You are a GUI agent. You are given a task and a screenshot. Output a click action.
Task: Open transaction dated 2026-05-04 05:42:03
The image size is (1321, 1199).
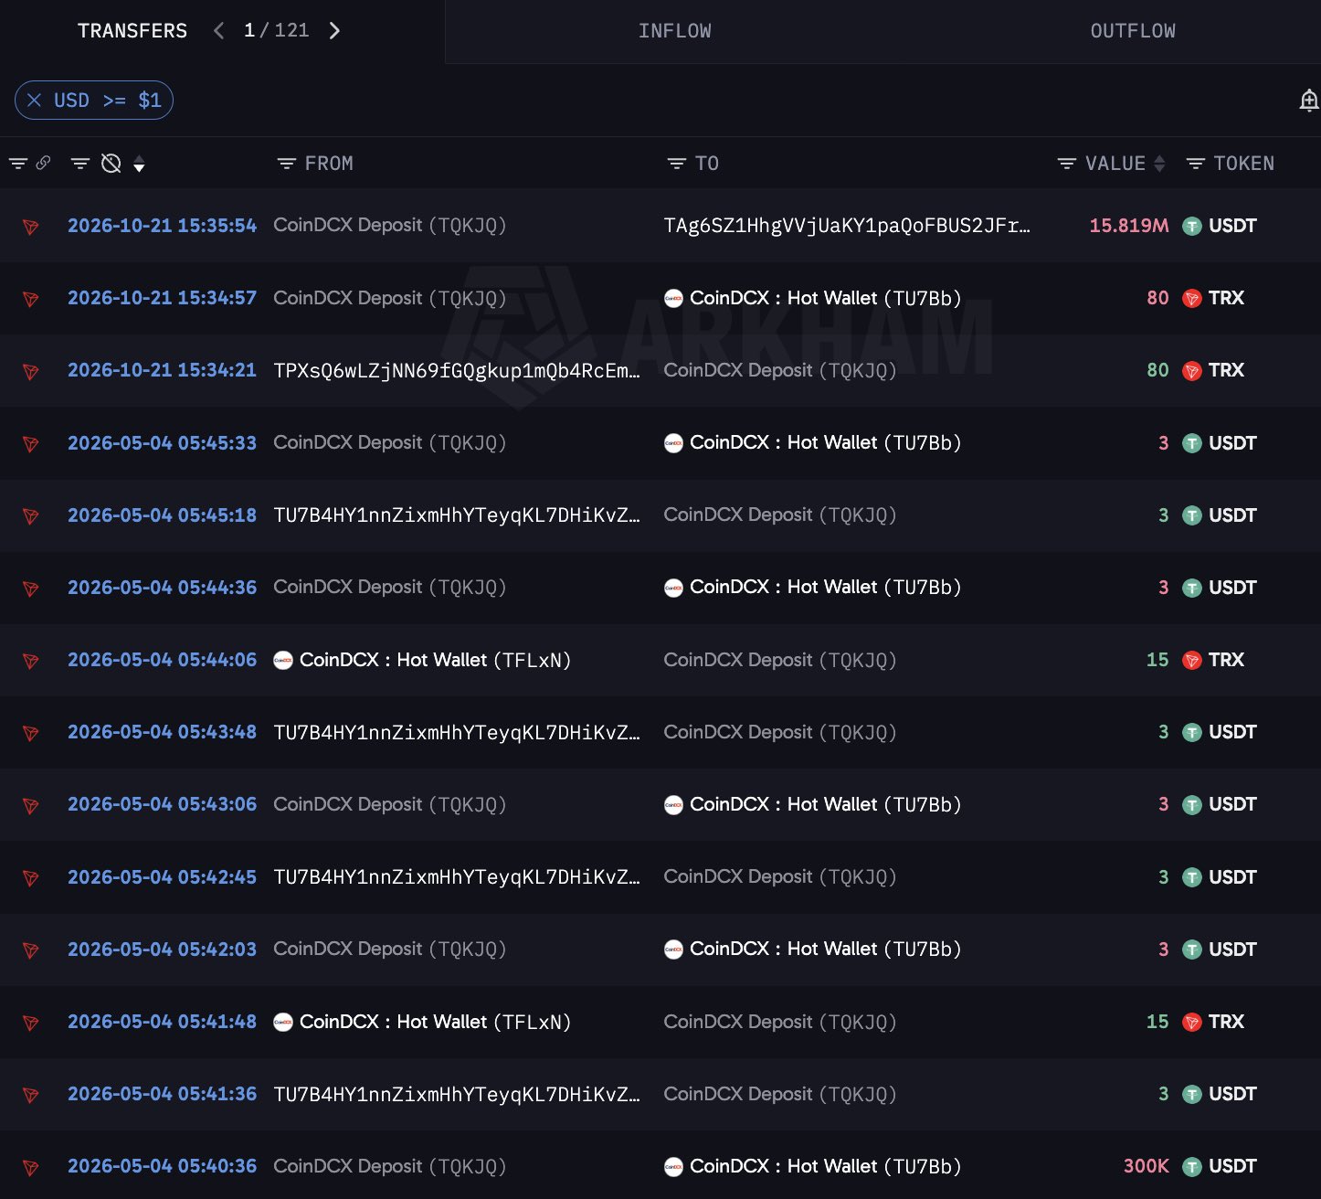point(163,949)
